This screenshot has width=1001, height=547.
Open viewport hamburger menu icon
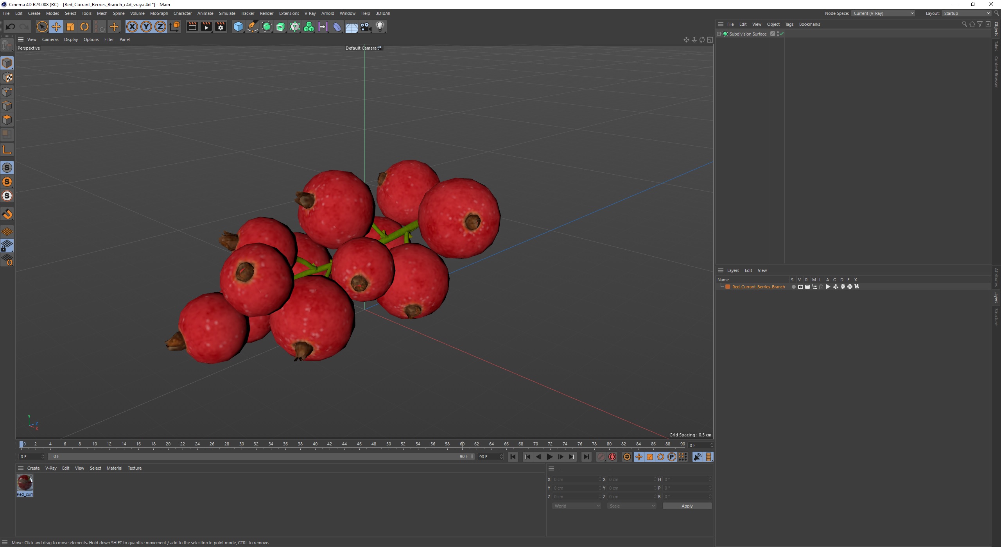pos(21,39)
